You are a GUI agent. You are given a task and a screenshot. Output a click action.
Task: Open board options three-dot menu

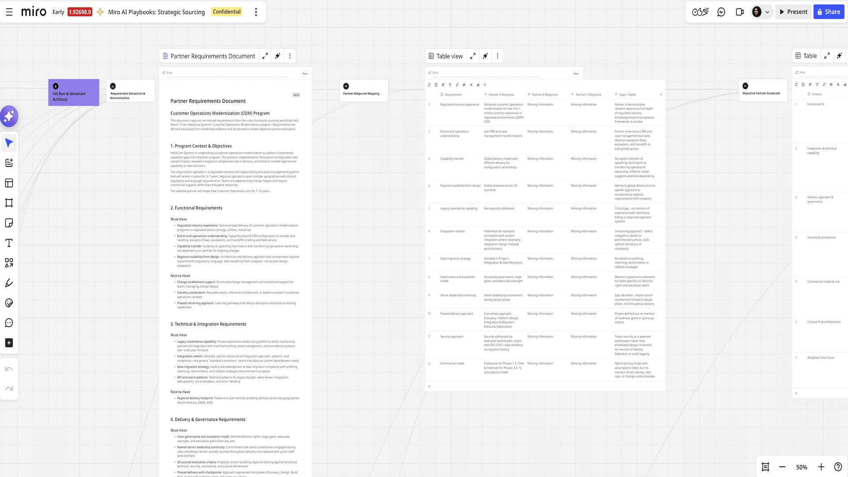click(x=256, y=12)
